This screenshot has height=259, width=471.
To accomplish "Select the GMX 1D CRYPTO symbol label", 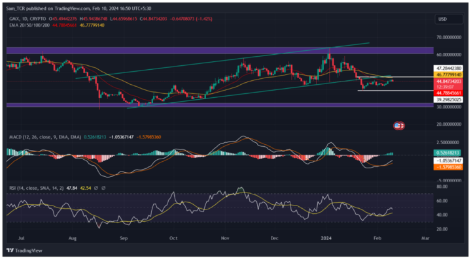I will click(29, 19).
